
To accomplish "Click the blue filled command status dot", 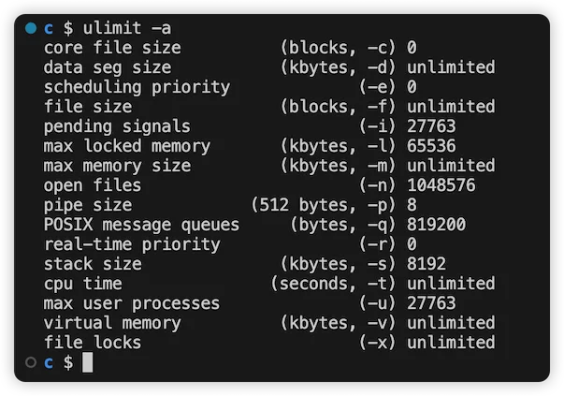I will (x=31, y=28).
